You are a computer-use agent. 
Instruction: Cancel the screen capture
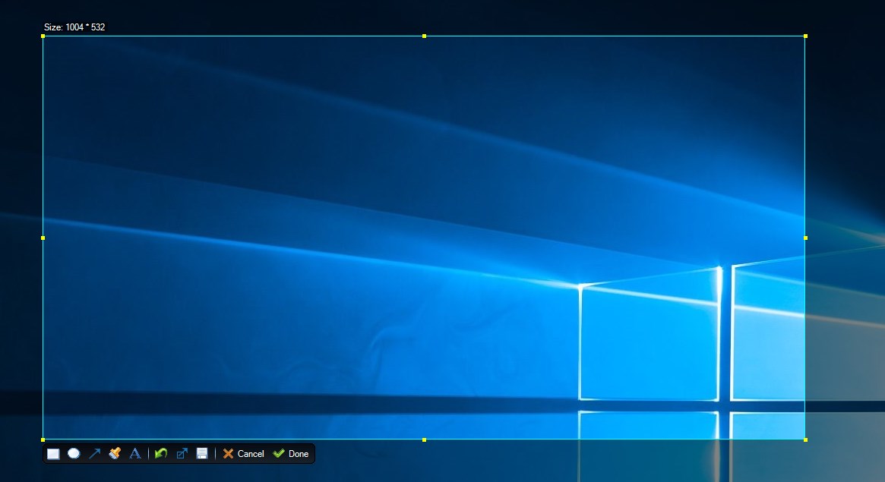point(243,454)
